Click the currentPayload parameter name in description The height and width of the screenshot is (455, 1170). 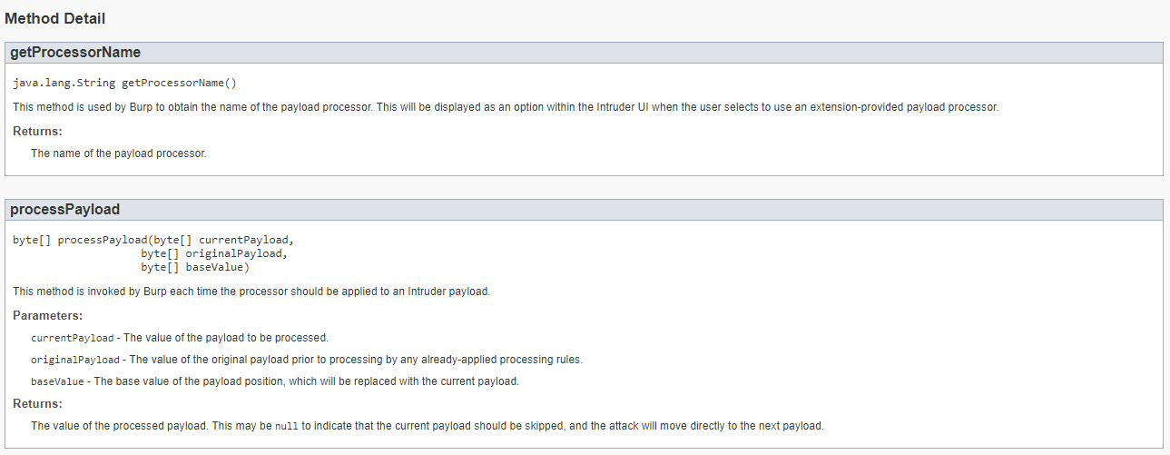tap(73, 338)
